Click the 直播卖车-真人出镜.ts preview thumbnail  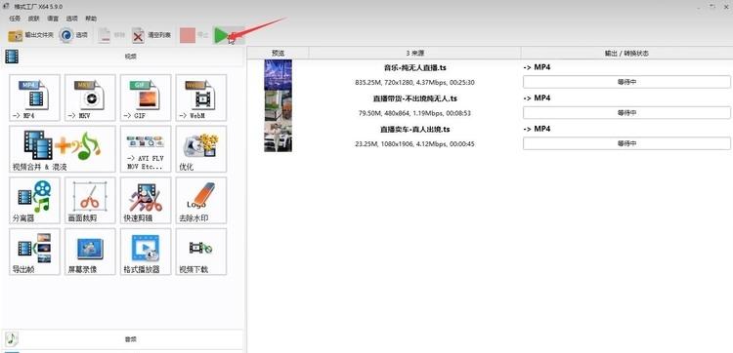[x=279, y=137]
